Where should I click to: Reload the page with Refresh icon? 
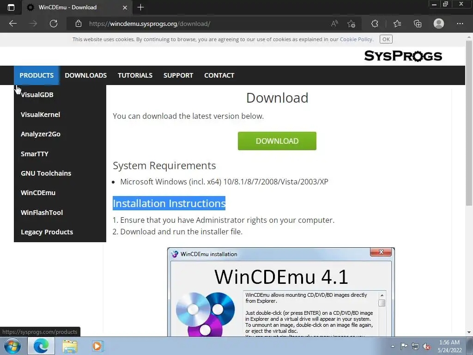click(54, 24)
